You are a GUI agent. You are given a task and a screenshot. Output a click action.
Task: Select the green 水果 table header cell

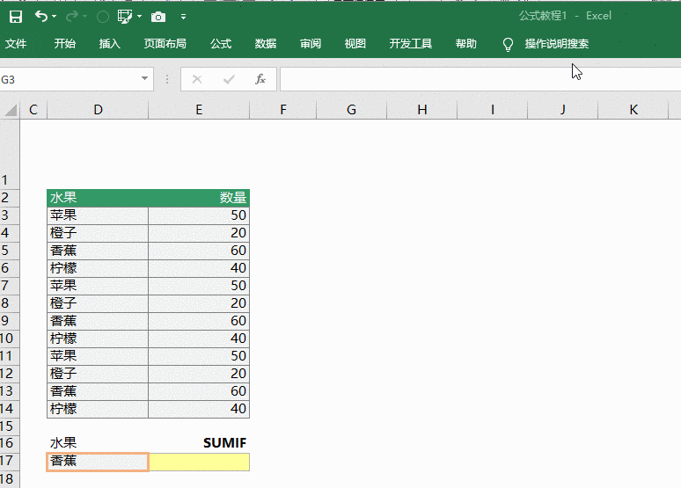point(97,198)
